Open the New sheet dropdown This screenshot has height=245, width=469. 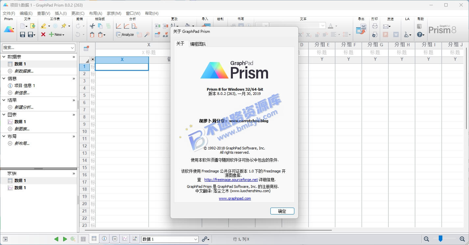click(x=63, y=34)
